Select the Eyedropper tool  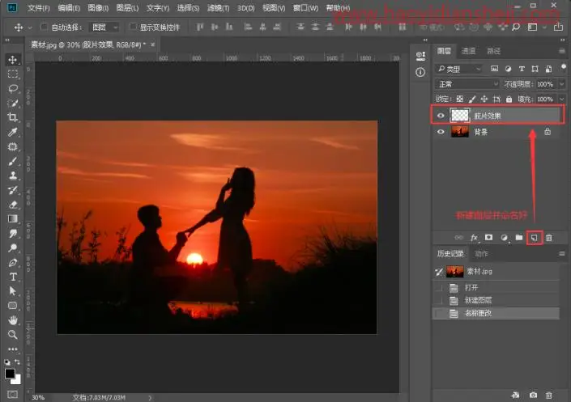(x=13, y=132)
